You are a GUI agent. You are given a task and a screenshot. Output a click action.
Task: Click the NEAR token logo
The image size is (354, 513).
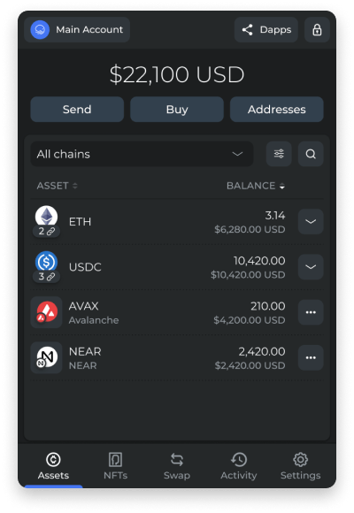click(47, 357)
